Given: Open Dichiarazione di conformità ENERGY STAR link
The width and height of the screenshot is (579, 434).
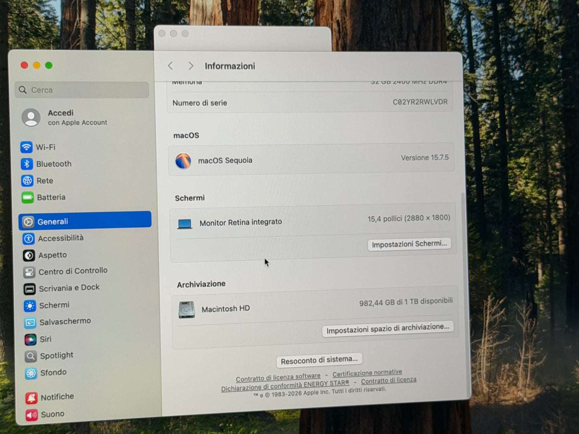Looking at the screenshot, I should [285, 386].
